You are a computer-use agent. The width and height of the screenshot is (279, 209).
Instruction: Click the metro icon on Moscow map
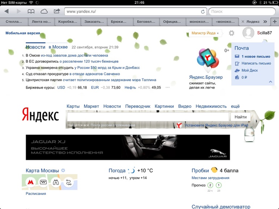click(x=30, y=182)
